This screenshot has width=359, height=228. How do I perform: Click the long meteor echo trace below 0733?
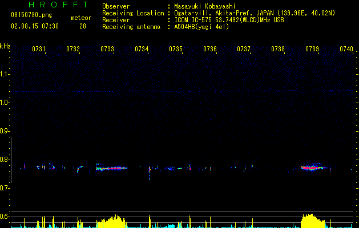coord(111,168)
